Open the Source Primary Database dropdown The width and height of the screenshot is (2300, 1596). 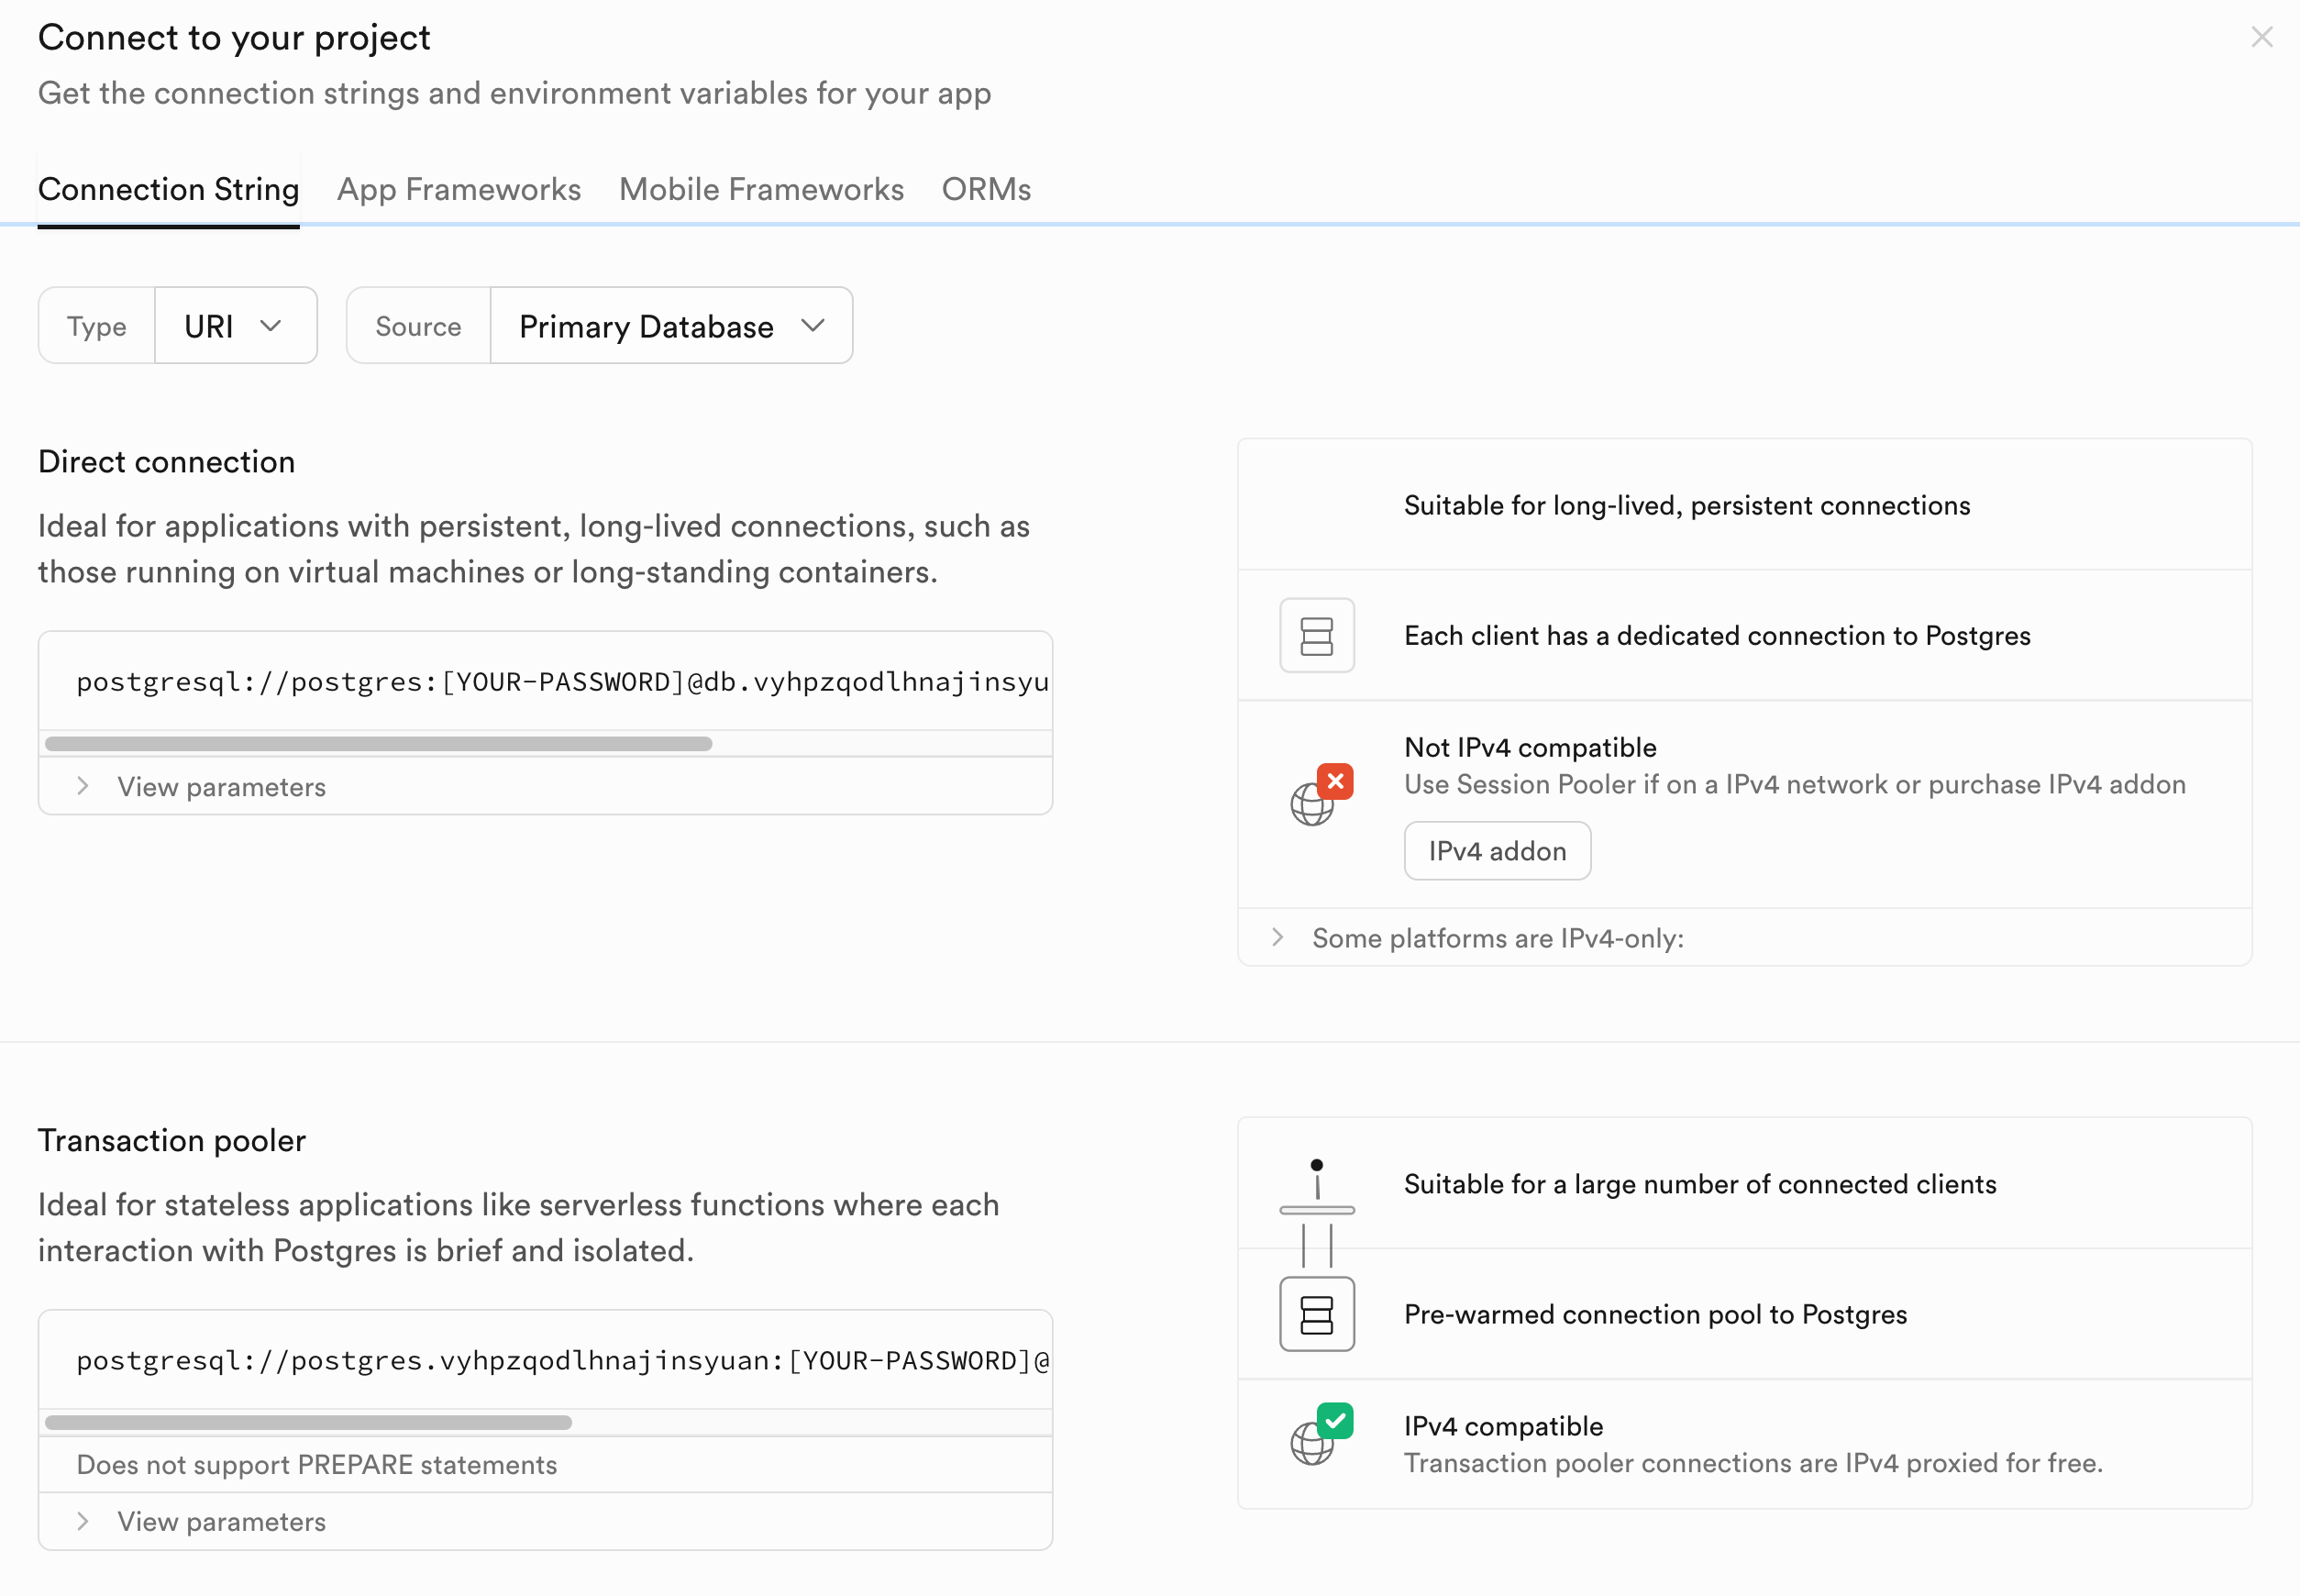[669, 325]
